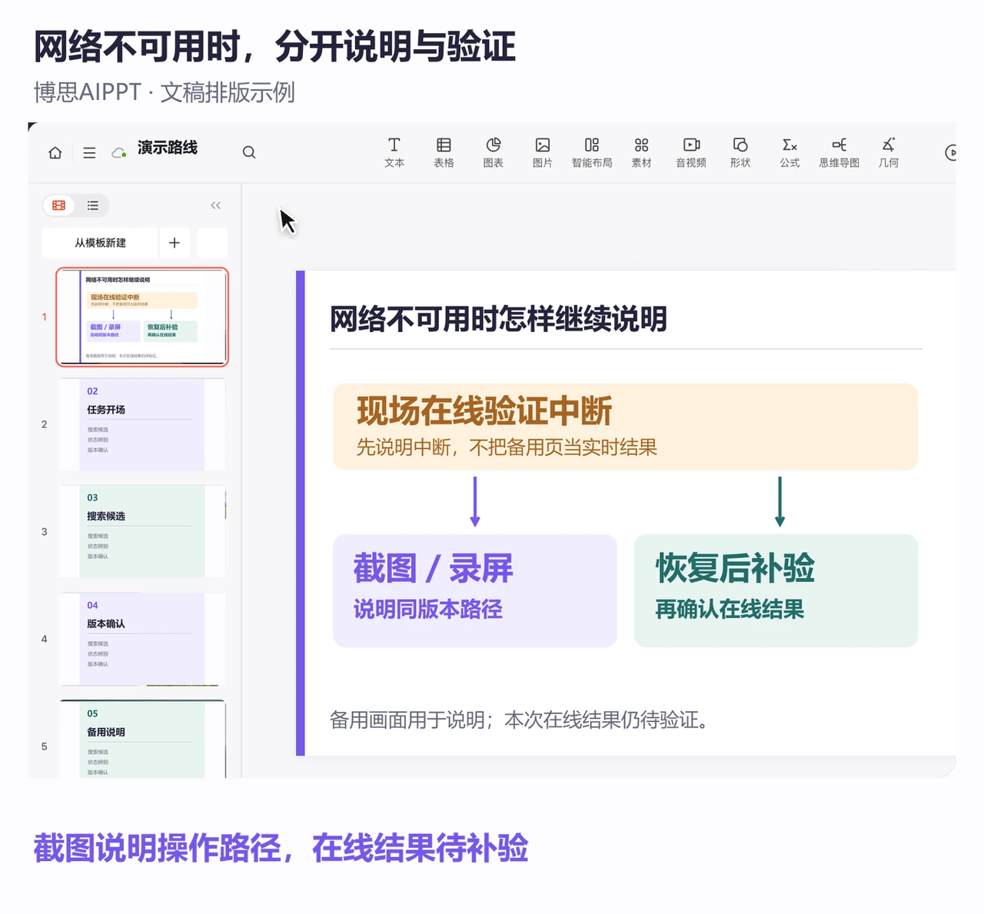Add a new slide with plus button
This screenshot has width=984, height=914.
175,243
